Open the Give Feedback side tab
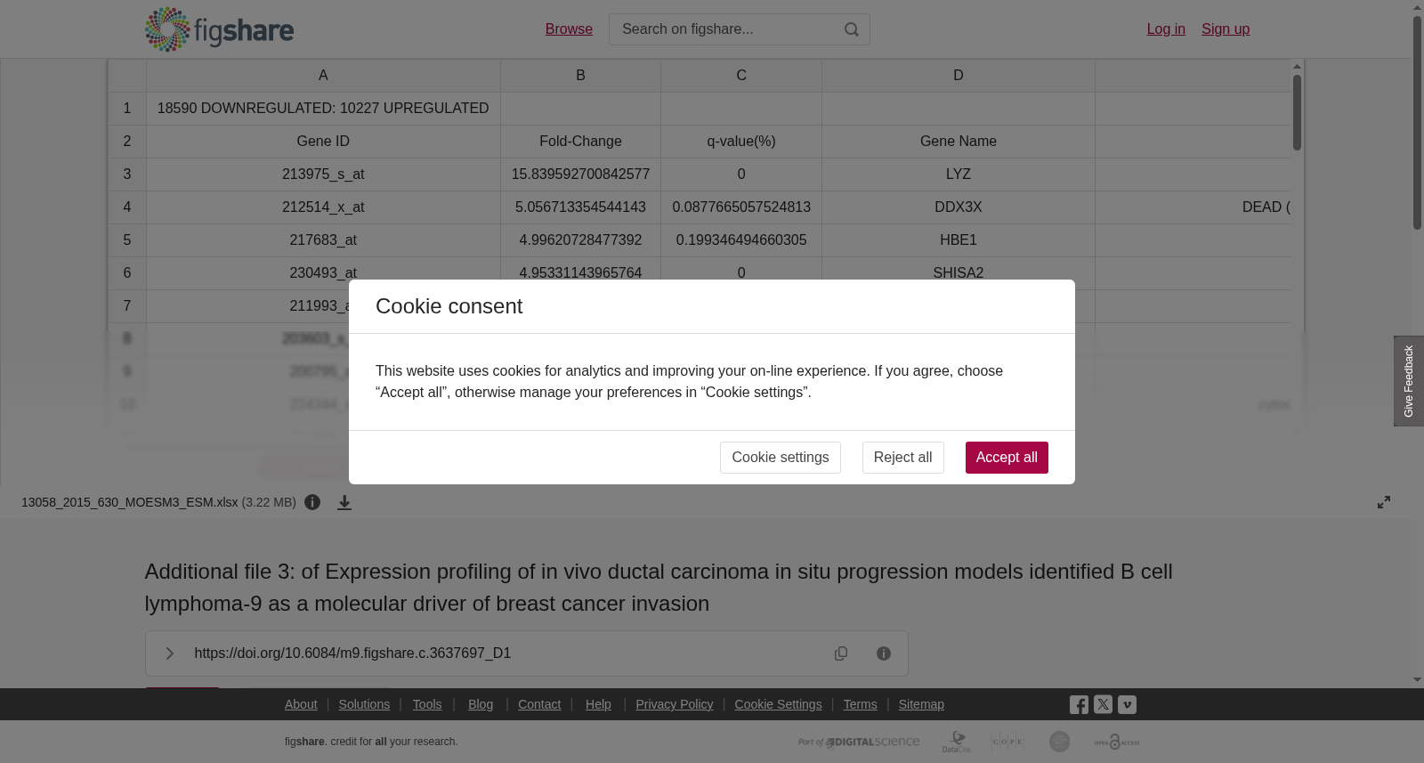This screenshot has width=1424, height=763. click(x=1409, y=381)
